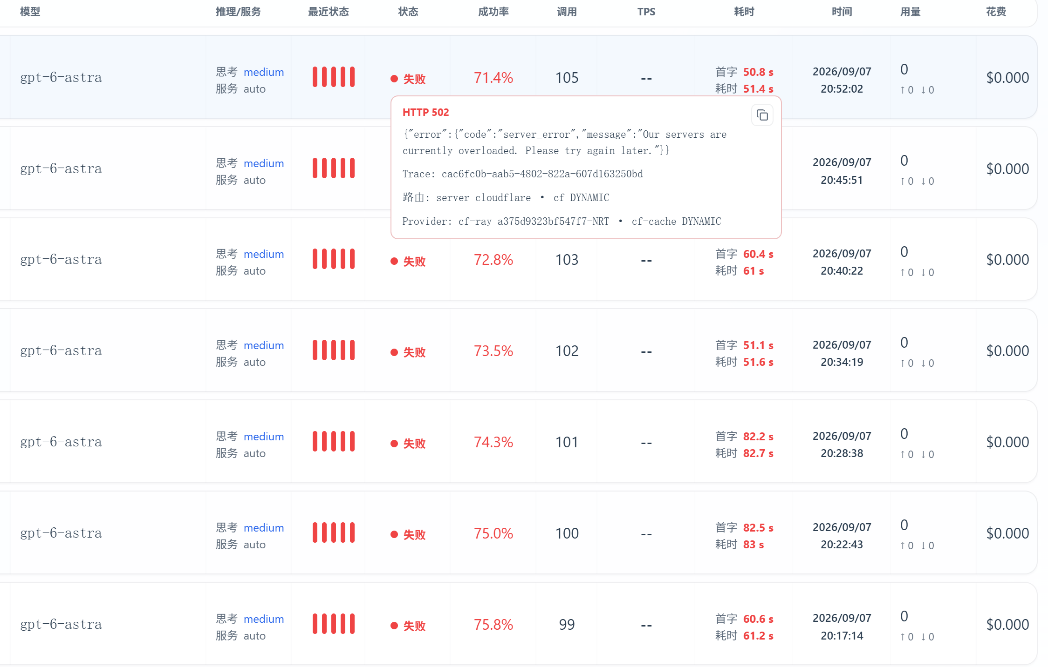This screenshot has height=667, width=1048.
Task: Click the 花费 column header
Action: tap(996, 12)
